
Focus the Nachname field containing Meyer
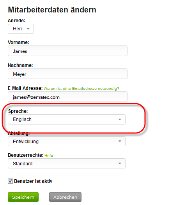[x=67, y=74]
